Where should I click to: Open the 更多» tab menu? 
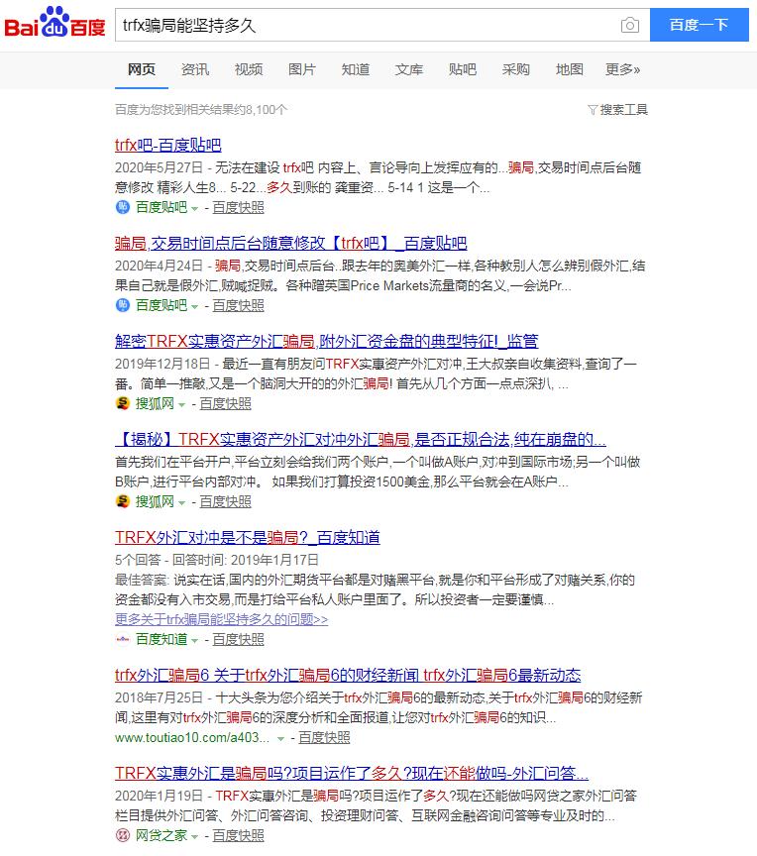tap(622, 69)
